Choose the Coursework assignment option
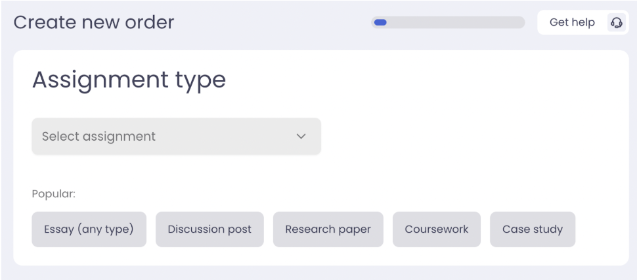Image resolution: width=637 pixels, height=280 pixels. (437, 229)
